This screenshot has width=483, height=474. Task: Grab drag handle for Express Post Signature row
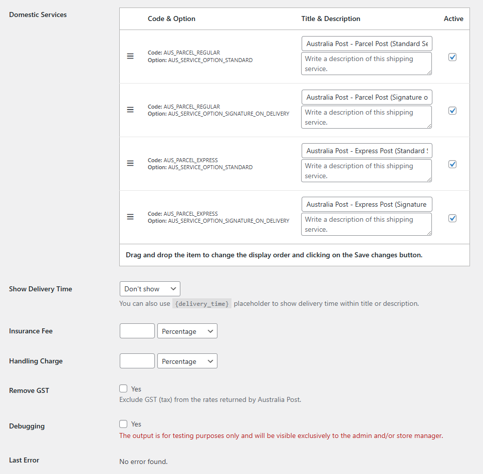[130, 217]
